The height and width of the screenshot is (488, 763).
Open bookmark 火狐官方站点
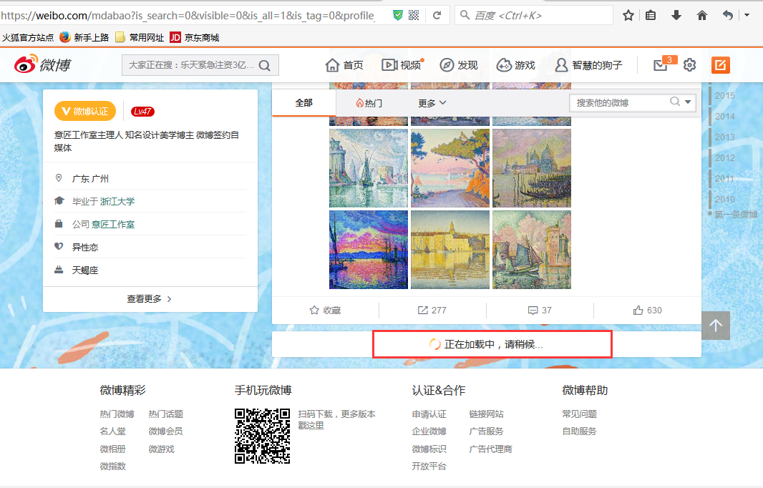[28, 37]
